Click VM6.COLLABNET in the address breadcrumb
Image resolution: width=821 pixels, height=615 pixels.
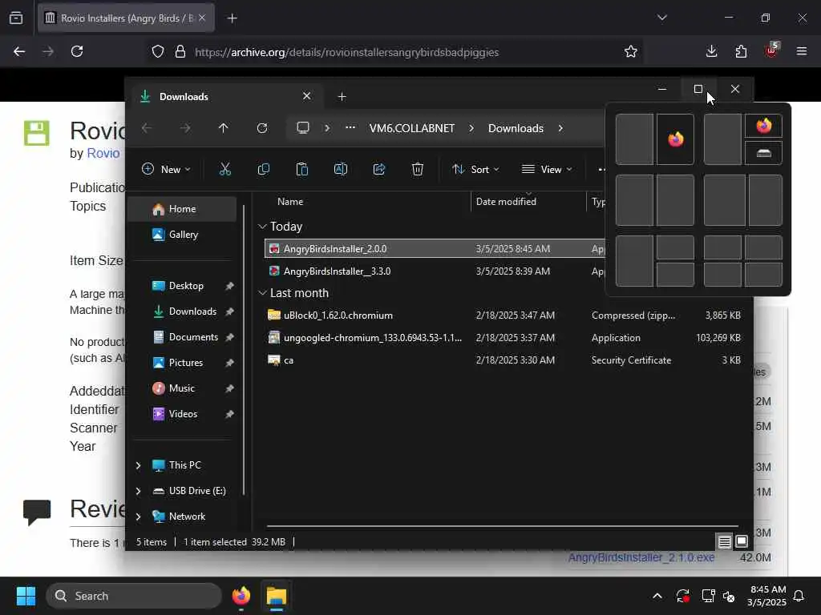(x=411, y=128)
